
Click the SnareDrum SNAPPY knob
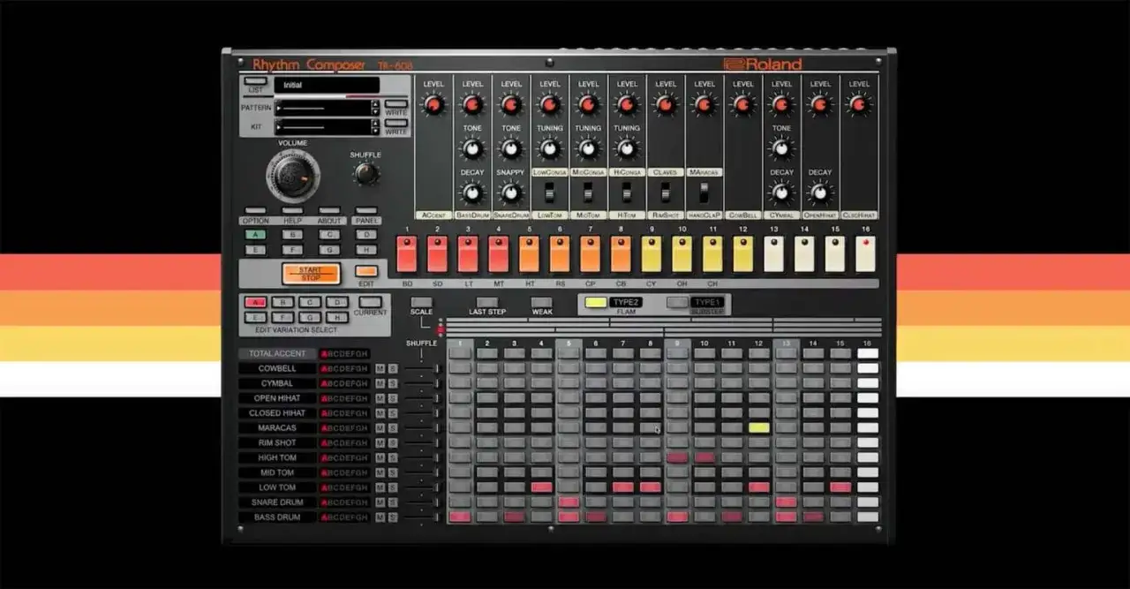pos(511,192)
